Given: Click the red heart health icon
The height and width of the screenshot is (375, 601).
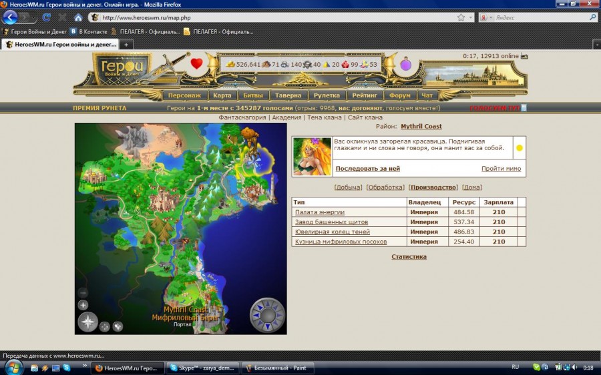Looking at the screenshot, I should [x=196, y=63].
